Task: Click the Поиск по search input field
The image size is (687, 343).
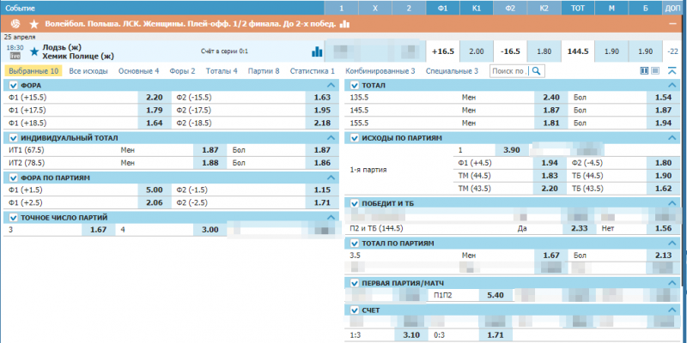Action: click(x=508, y=71)
